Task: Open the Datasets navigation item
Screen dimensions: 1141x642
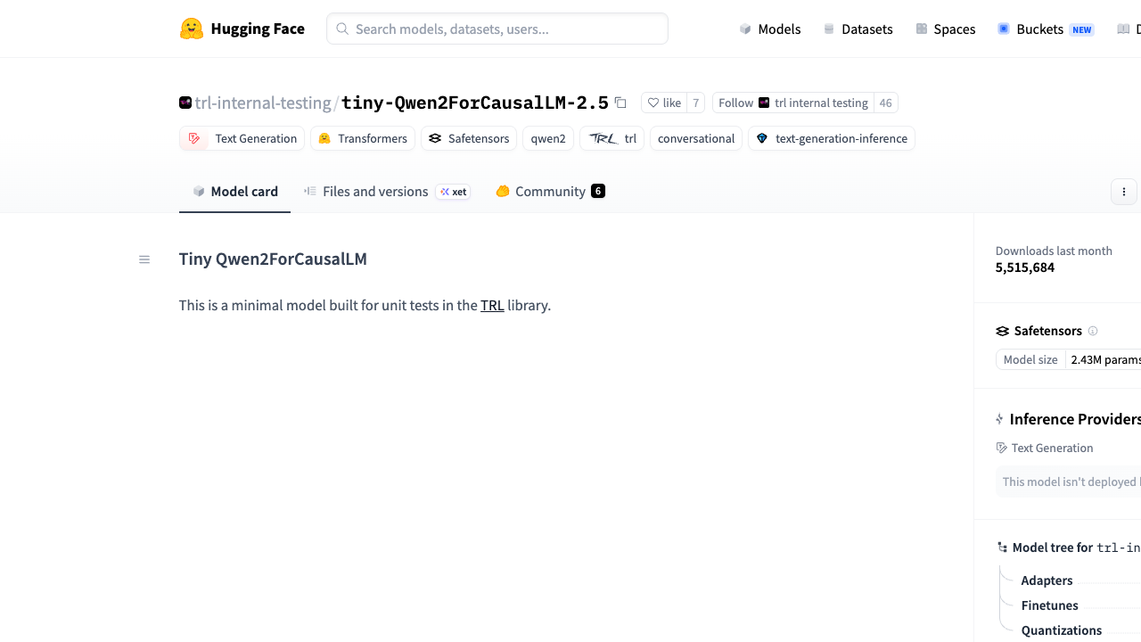Action: pyautogui.click(x=858, y=29)
